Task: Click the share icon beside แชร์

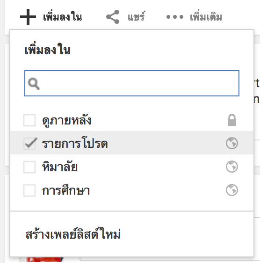Action: click(113, 17)
